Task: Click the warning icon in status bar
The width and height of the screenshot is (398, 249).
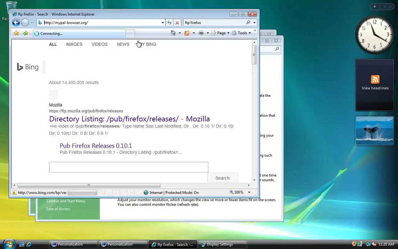Action: pyautogui.click(x=14, y=193)
